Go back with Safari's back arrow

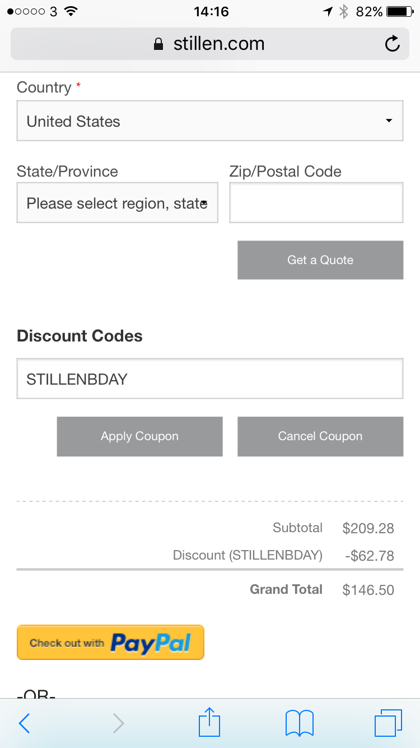pyautogui.click(x=24, y=723)
